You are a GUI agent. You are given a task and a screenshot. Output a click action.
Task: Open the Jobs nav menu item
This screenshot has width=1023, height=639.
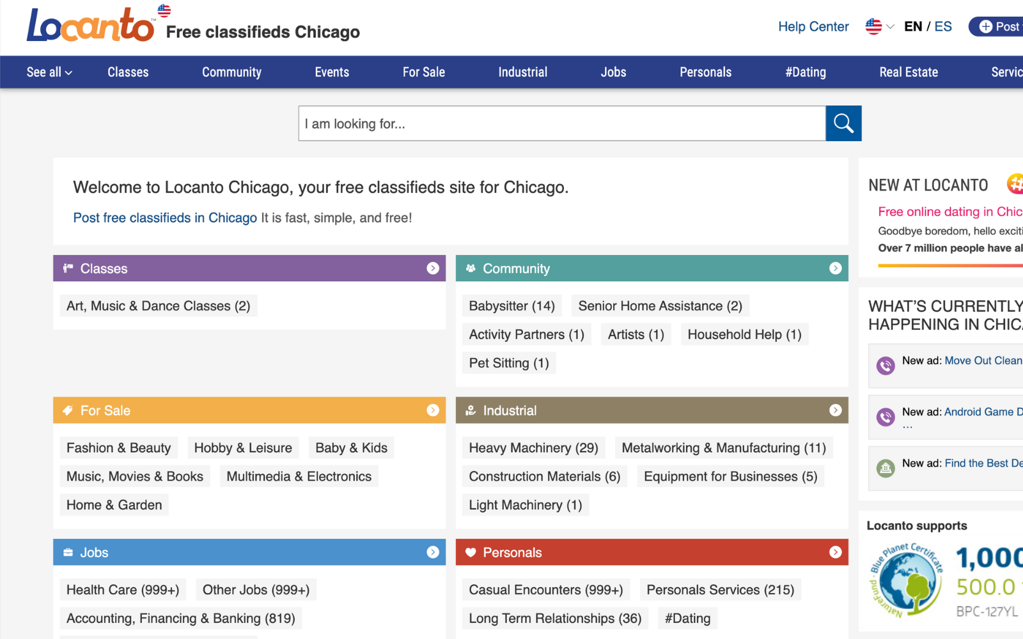click(613, 72)
